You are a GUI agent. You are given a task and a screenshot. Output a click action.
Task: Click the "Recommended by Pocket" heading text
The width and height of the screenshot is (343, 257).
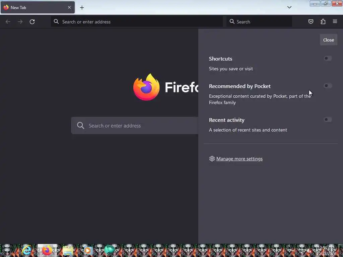[240, 86]
